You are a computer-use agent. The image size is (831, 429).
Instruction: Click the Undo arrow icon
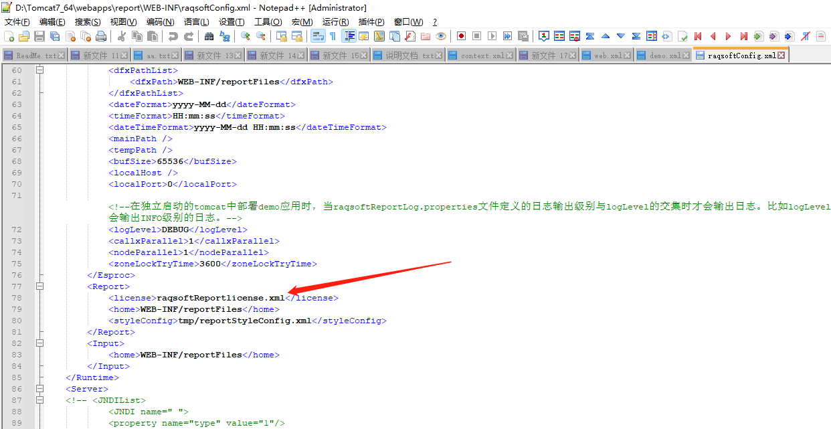click(173, 36)
